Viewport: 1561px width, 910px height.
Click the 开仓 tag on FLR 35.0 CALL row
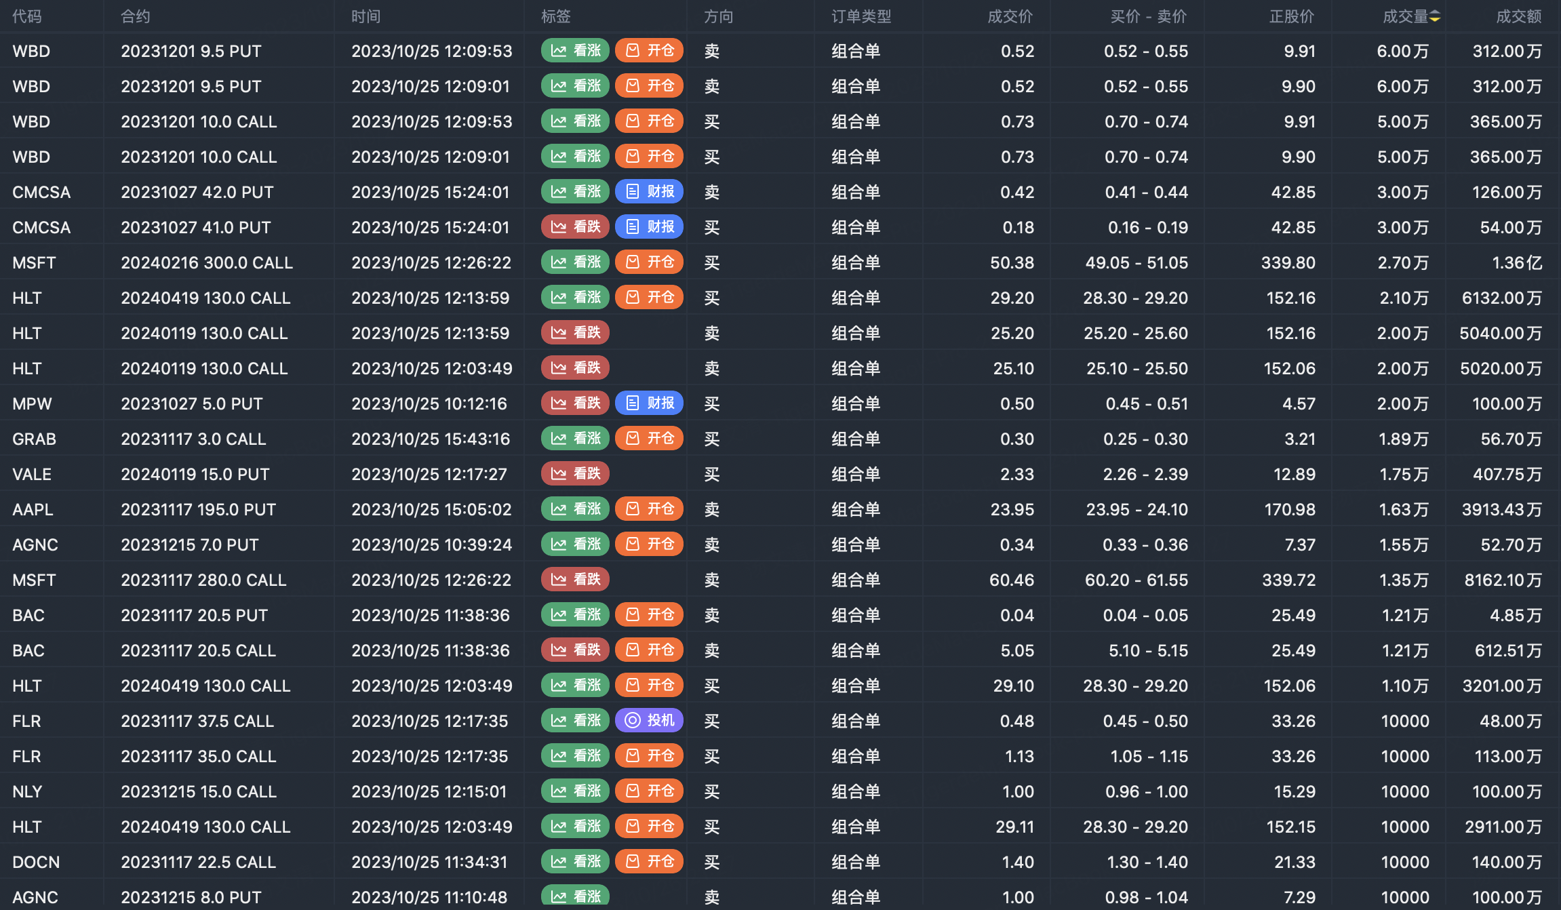pos(649,756)
